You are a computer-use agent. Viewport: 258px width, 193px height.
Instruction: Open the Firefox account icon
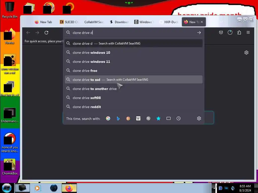tap(230, 32)
